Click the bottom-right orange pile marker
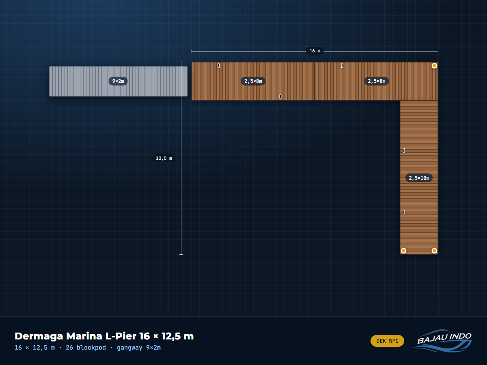This screenshot has width=487, height=365. [434, 251]
